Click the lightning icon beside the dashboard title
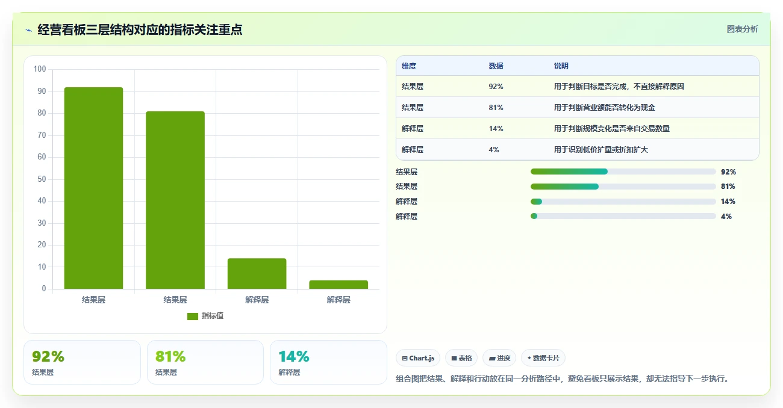Viewport: 783px width, 408px height. (x=28, y=30)
